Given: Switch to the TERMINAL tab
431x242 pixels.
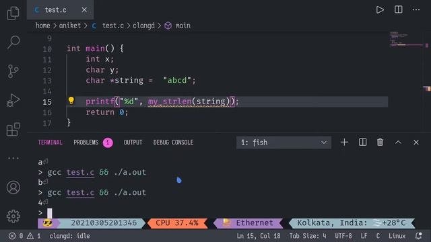Looking at the screenshot, I should [x=51, y=143].
